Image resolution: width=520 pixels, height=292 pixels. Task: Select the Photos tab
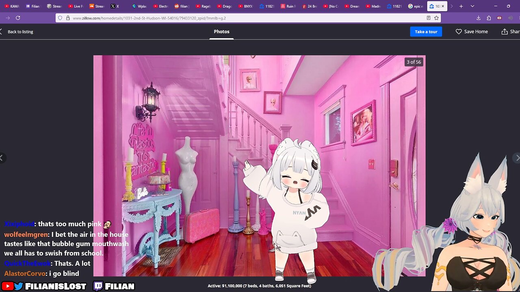(221, 32)
